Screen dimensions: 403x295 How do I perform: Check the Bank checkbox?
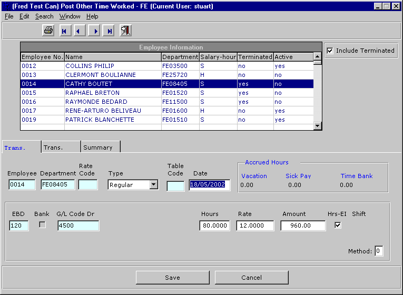coord(43,225)
